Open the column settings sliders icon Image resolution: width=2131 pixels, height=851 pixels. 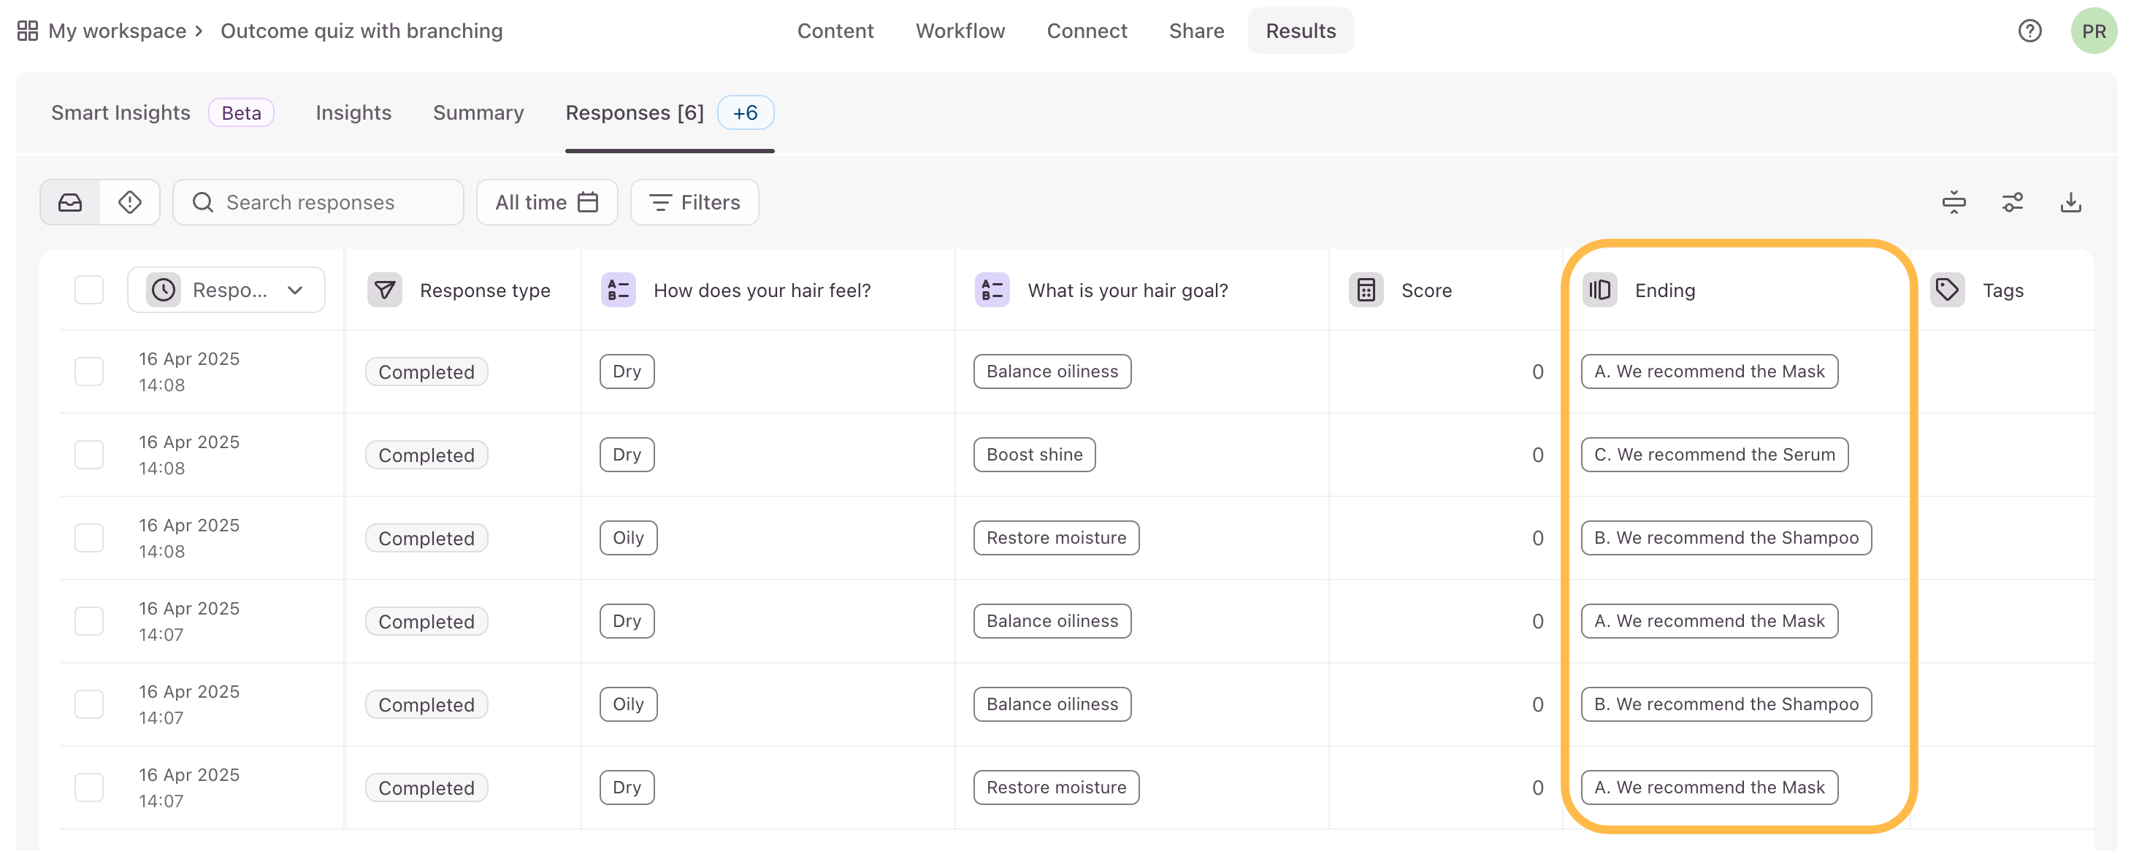point(2012,201)
